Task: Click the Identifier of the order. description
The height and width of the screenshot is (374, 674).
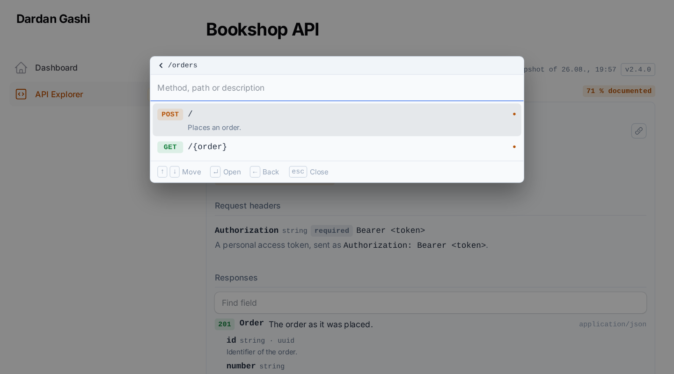Action: tap(262, 352)
